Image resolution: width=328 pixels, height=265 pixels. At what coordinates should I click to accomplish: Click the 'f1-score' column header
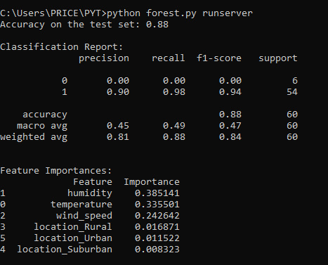[219, 58]
